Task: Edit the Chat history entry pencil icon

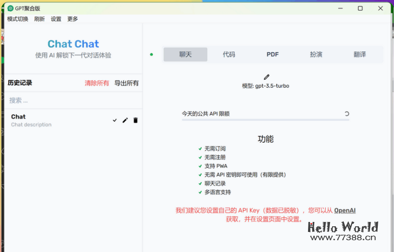Action: click(125, 120)
